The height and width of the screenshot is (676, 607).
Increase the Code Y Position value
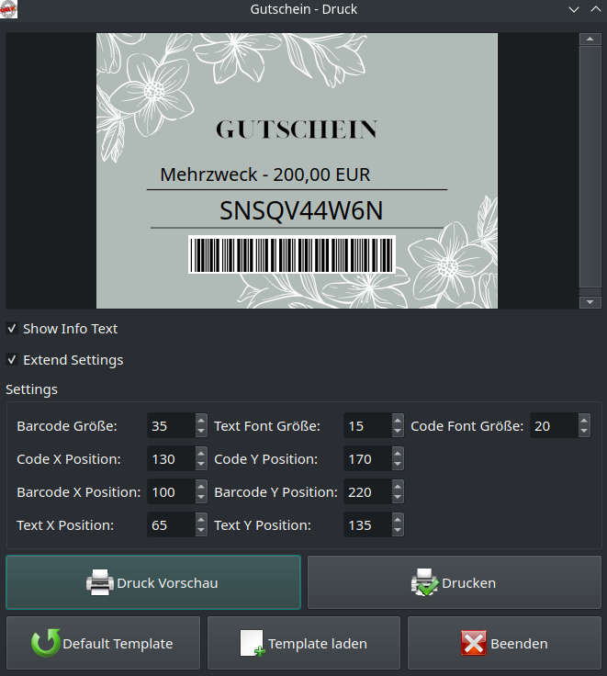coord(398,454)
